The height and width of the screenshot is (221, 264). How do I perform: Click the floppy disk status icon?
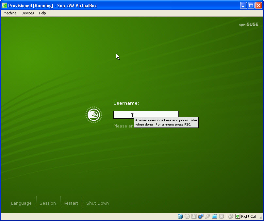pos(194,216)
